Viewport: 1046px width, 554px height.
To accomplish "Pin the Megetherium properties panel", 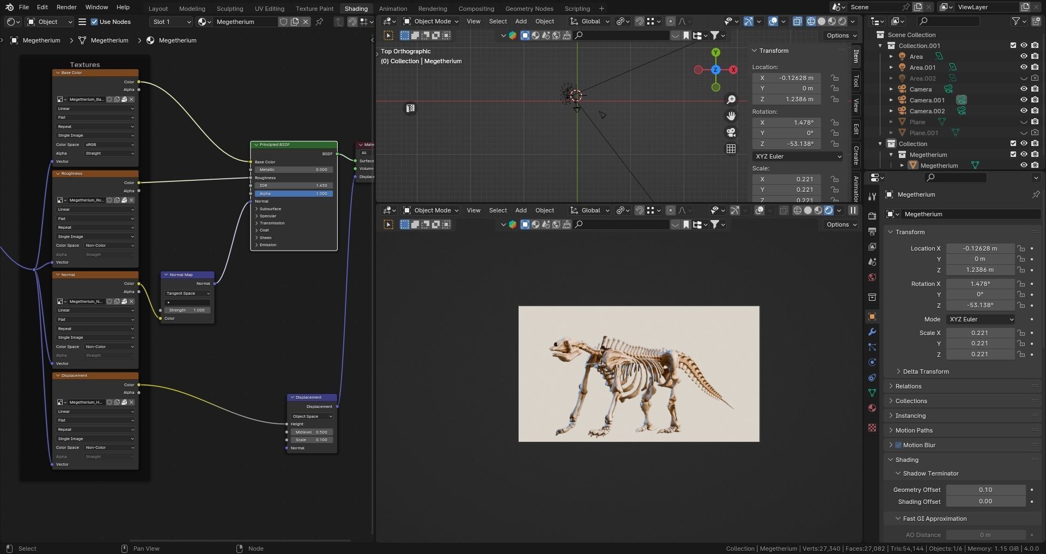I will point(1036,194).
